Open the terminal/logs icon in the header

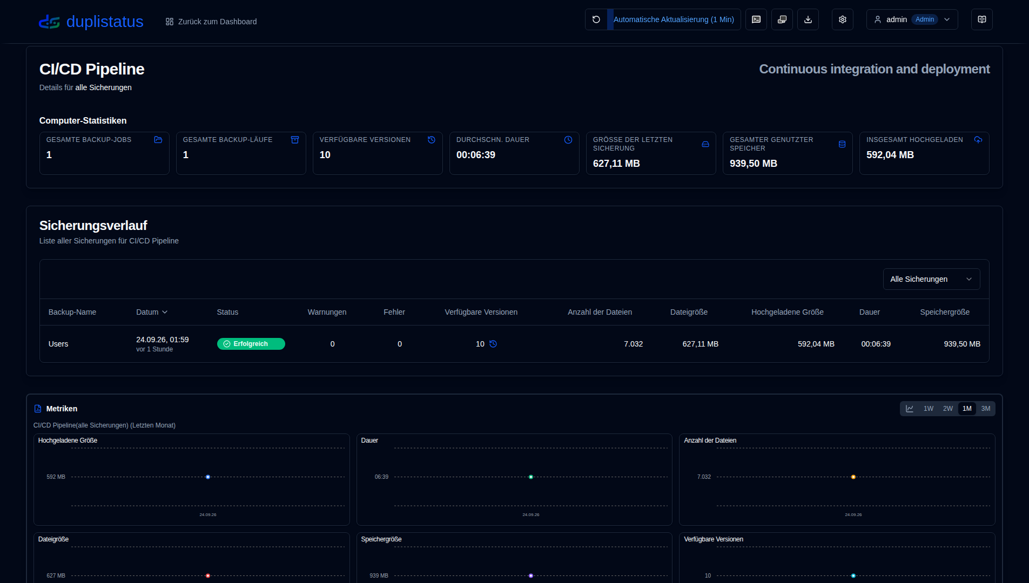point(756,19)
